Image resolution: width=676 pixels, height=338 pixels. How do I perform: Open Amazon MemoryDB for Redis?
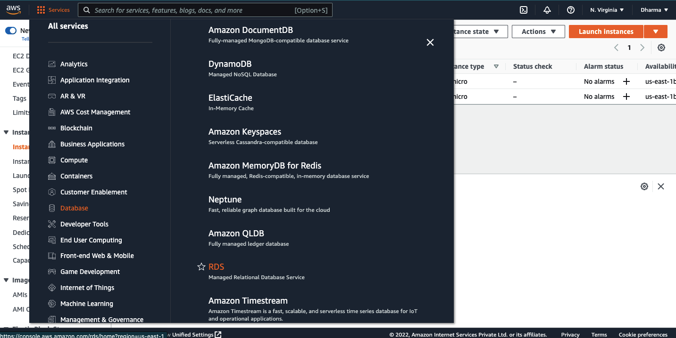(x=265, y=166)
